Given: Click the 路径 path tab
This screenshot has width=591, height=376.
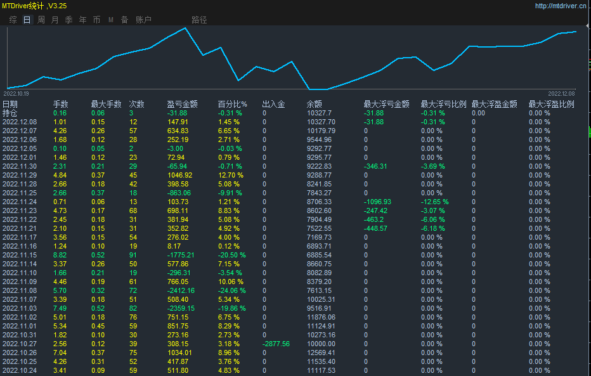Looking at the screenshot, I should click(x=199, y=20).
